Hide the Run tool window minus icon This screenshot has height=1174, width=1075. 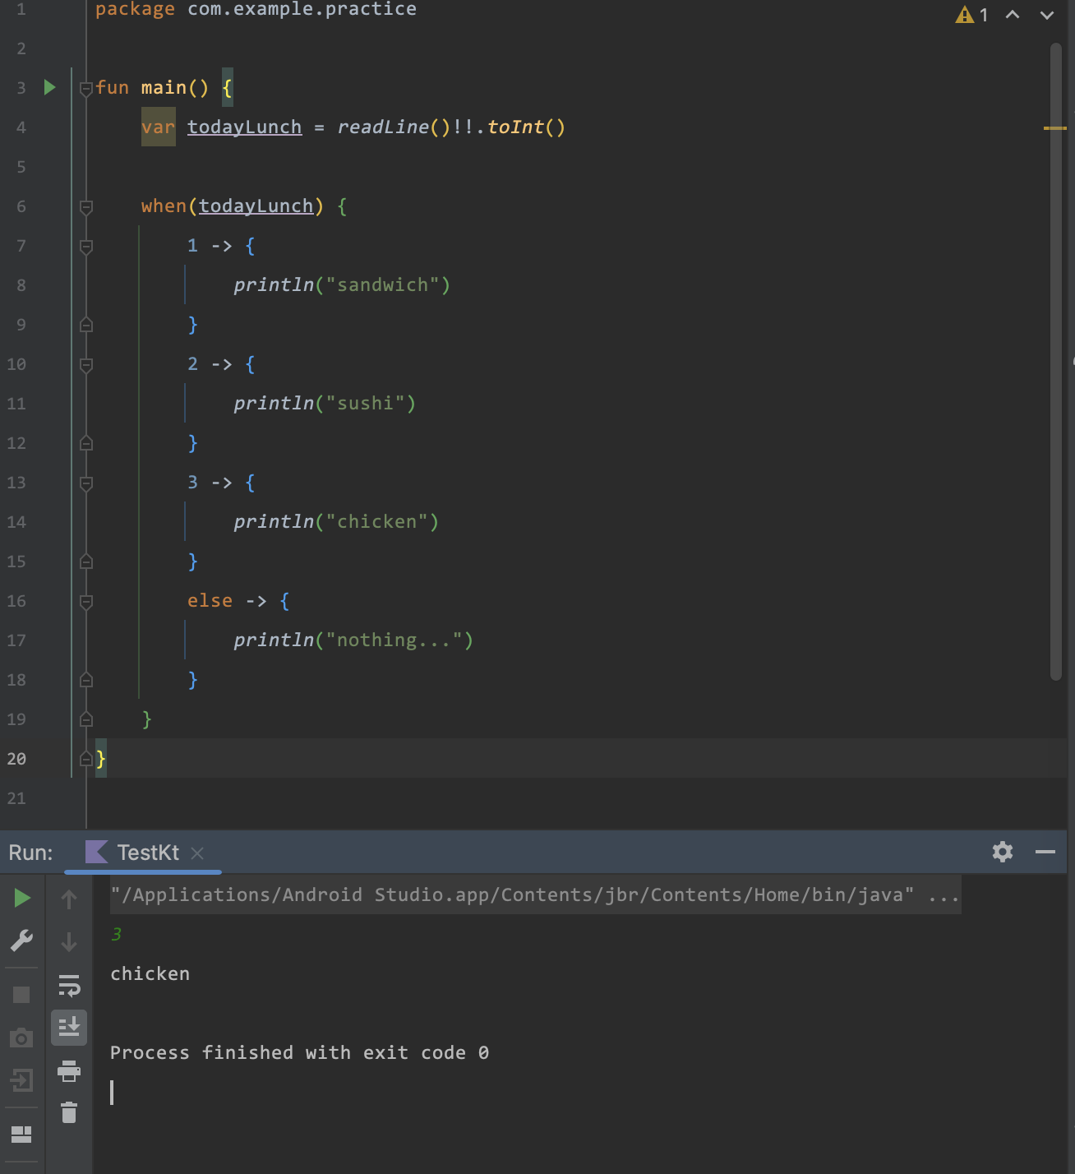(x=1045, y=852)
